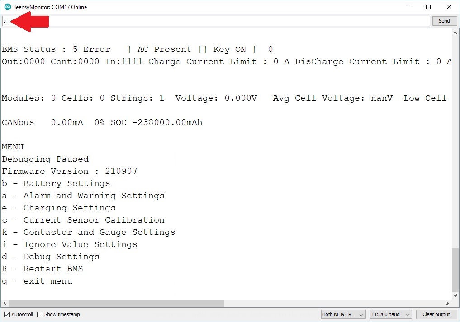Click the 'TeensyMonitor: COM17 Online' title text
Viewport: 460px width, 322px height.
(50, 7)
